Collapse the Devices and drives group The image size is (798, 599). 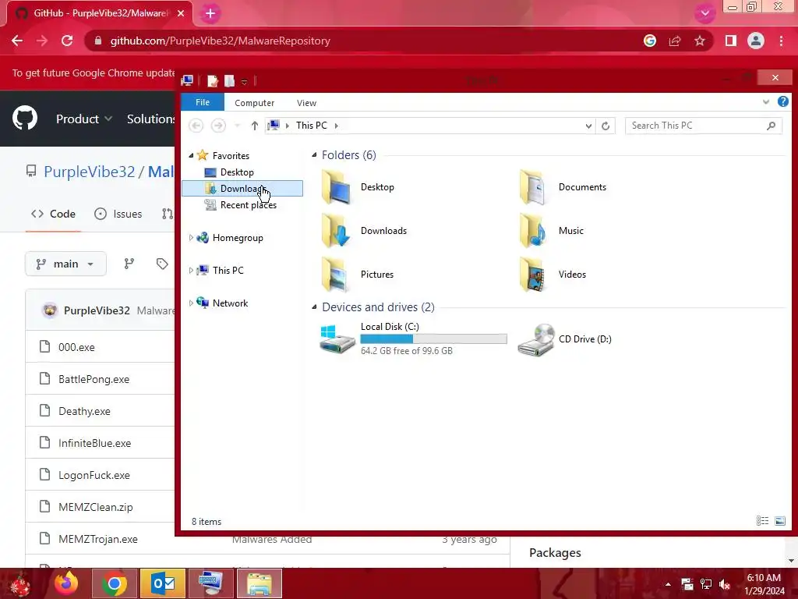[314, 307]
